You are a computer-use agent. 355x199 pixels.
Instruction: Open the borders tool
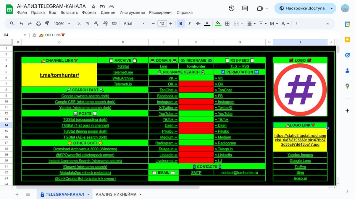(x=227, y=24)
